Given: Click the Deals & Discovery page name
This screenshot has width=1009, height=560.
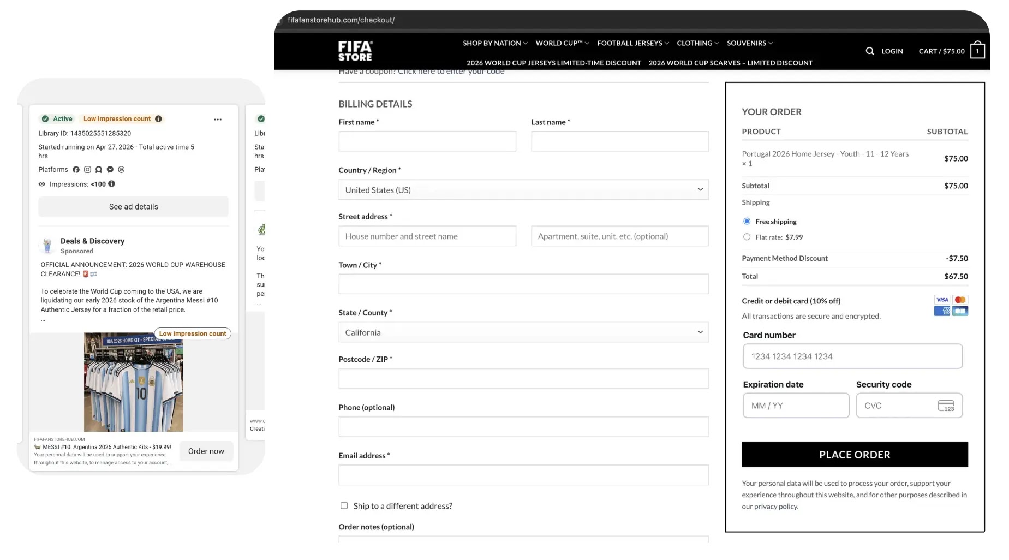Looking at the screenshot, I should click(x=92, y=241).
